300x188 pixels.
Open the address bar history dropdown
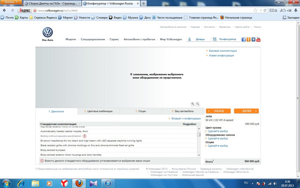tap(261, 11)
